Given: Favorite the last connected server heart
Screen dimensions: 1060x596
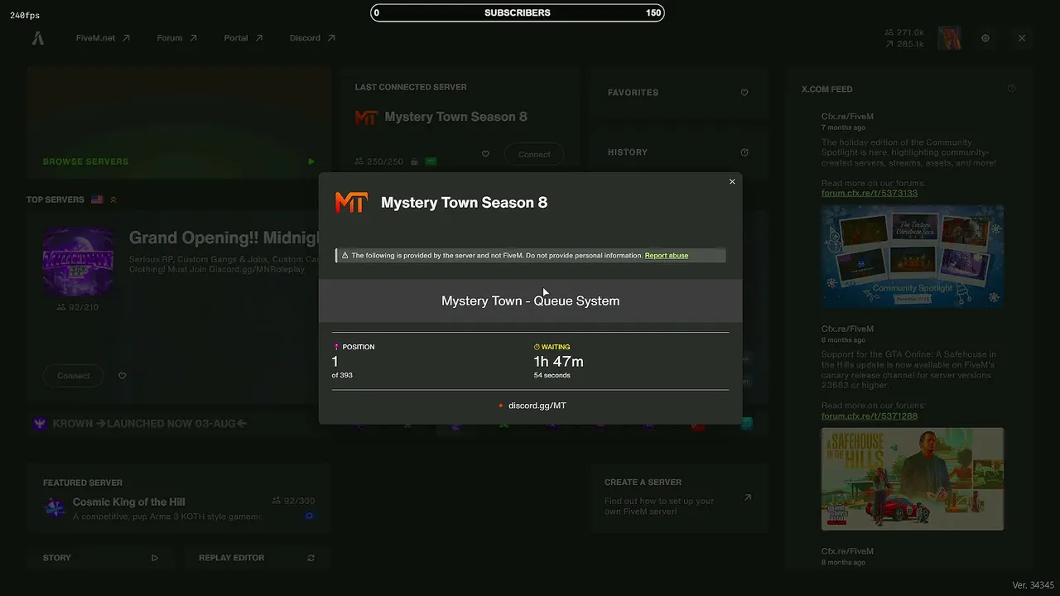Looking at the screenshot, I should 485,154.
